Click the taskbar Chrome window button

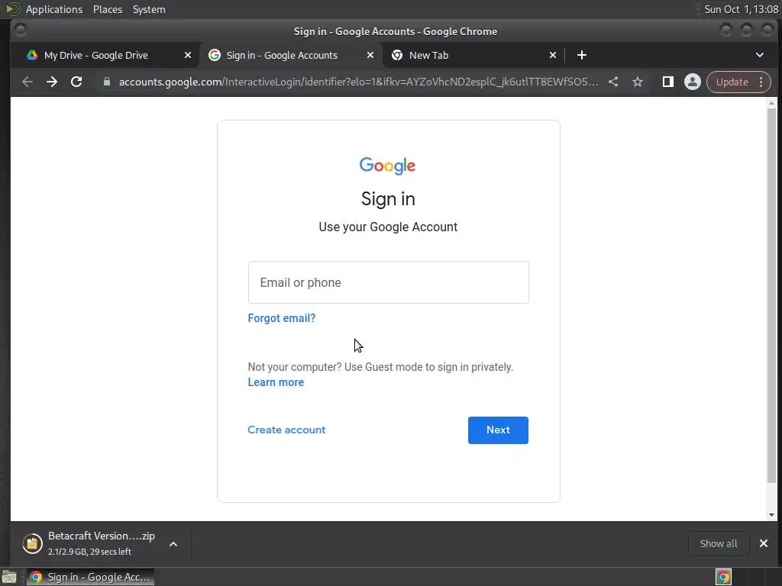point(90,577)
